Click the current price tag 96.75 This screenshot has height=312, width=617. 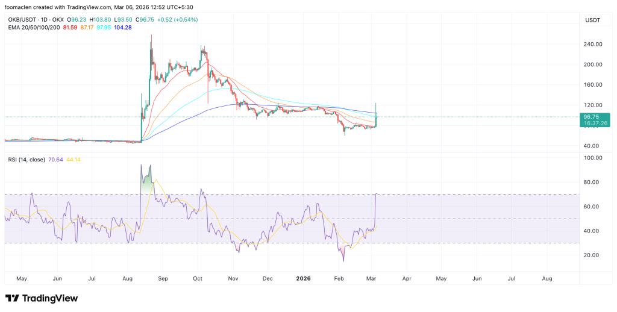coord(593,117)
